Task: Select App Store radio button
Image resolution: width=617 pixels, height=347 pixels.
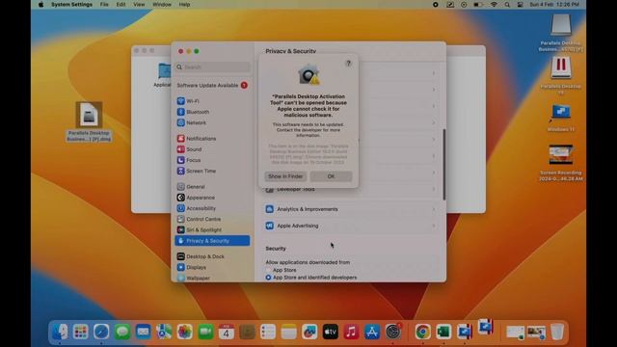Action: click(x=268, y=270)
